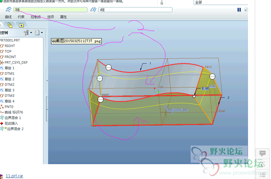The height and width of the screenshot is (179, 271).
Task: Click the RIGHT plane icon in tree
Action: coord(2,46)
